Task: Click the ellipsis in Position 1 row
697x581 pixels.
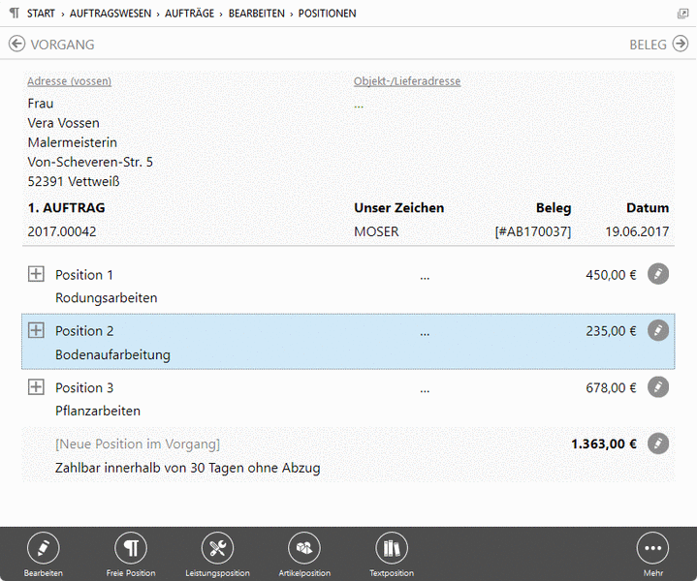Action: (x=425, y=279)
